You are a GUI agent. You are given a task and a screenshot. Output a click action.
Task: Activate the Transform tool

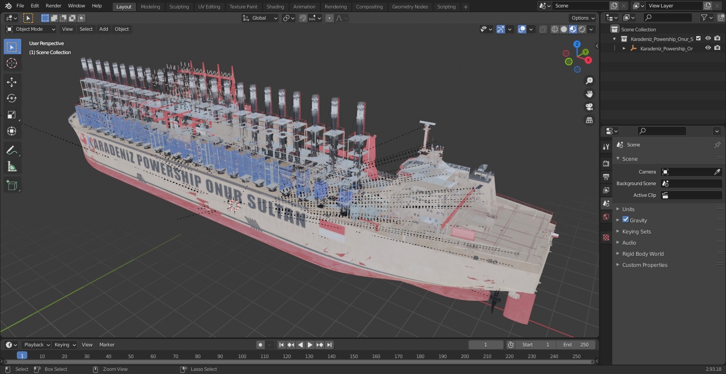point(12,131)
